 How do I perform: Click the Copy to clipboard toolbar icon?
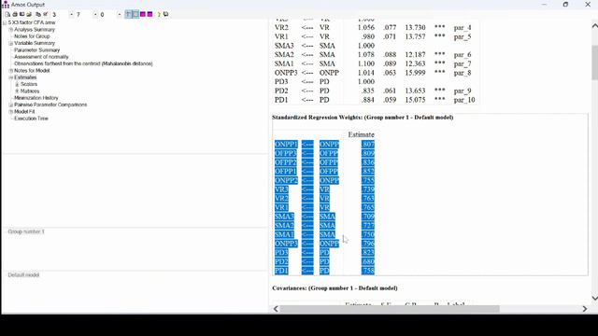[38, 15]
